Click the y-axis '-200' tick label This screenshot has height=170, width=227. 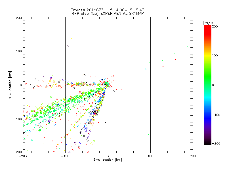click(x=18, y=152)
